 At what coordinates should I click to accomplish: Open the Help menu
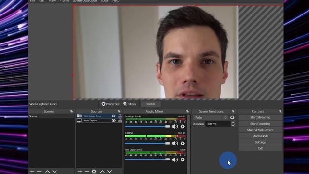click(116, 1)
